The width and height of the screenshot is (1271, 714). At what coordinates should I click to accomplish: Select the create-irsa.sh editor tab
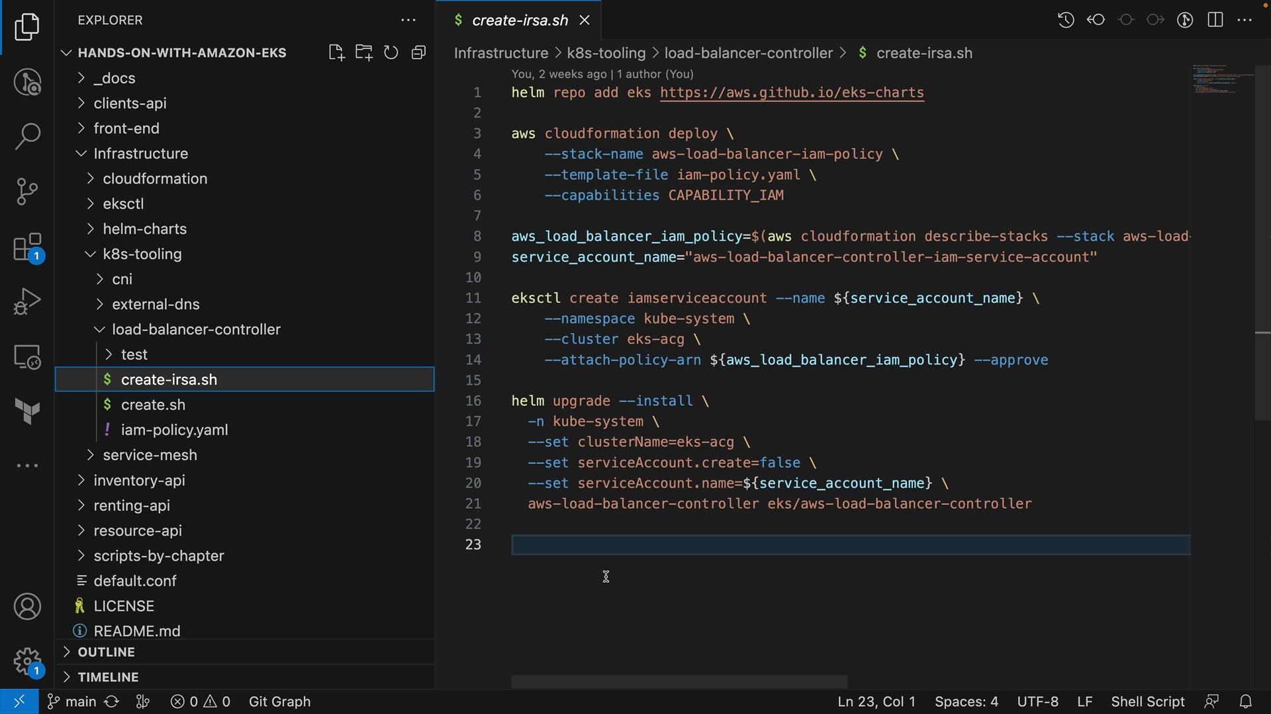coord(520,20)
